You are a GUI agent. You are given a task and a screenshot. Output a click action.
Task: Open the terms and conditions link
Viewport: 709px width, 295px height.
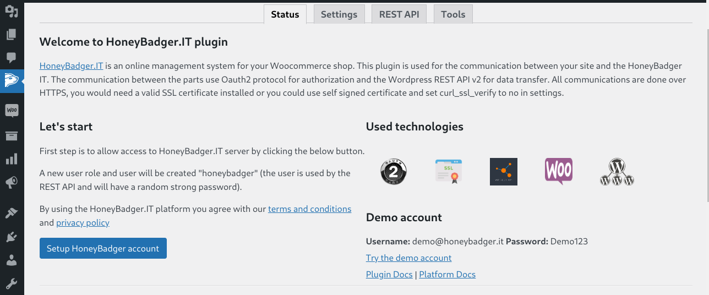(x=309, y=209)
